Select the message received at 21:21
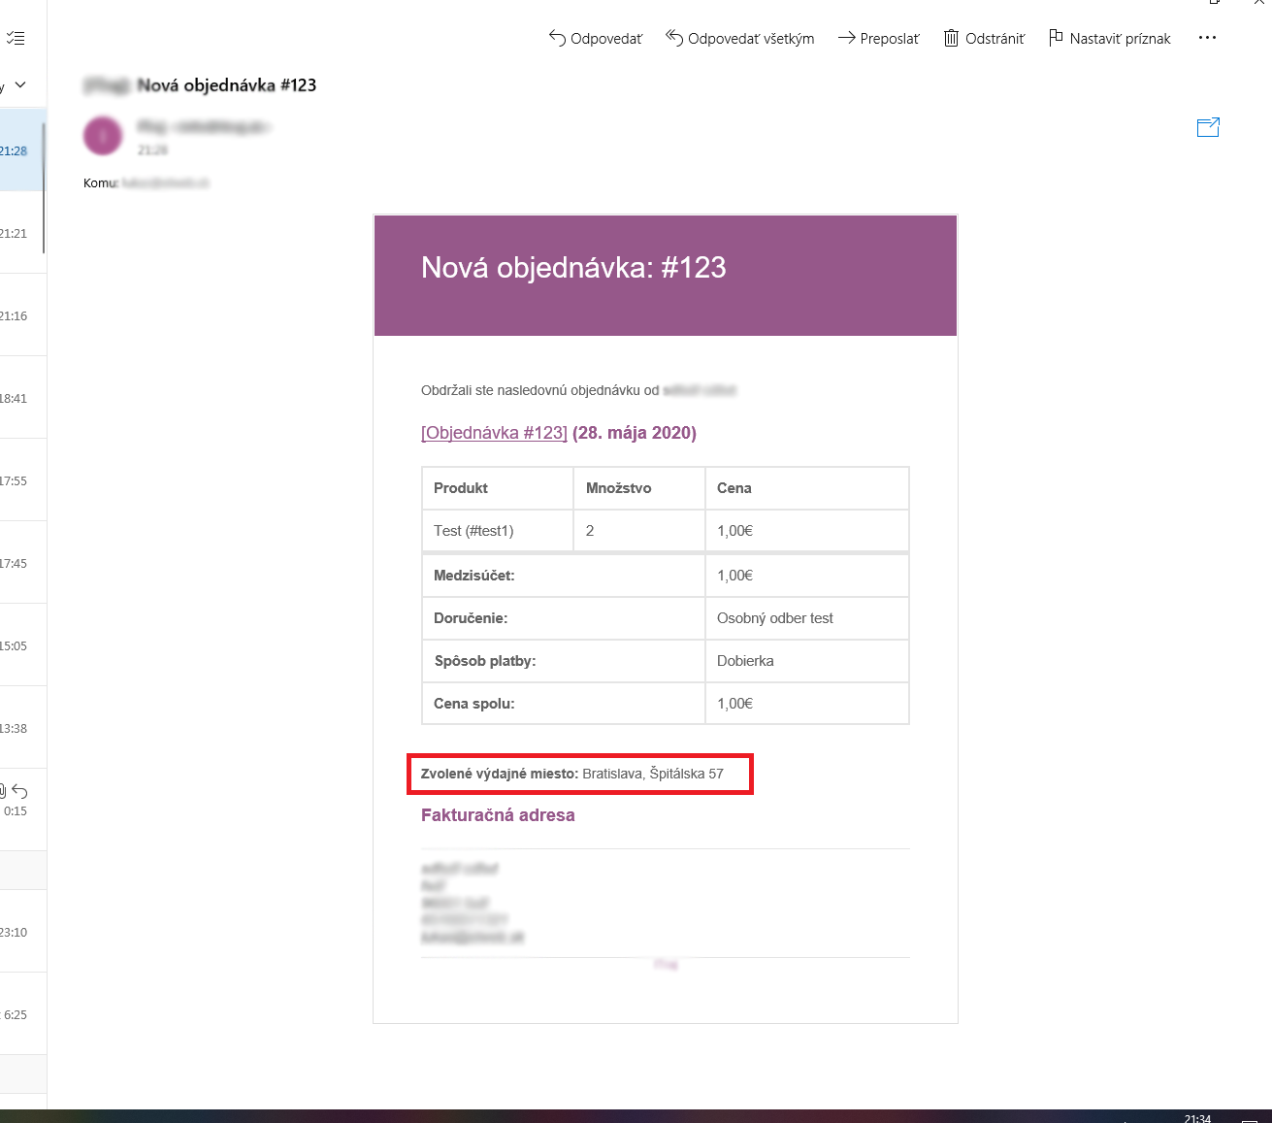The image size is (1272, 1123). [x=22, y=233]
